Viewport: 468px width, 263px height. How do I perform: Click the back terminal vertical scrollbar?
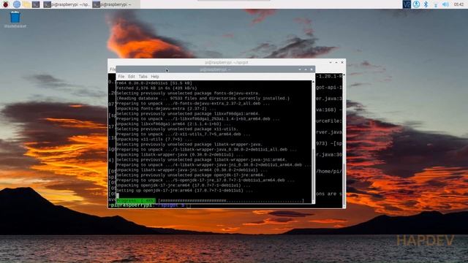tap(344, 140)
